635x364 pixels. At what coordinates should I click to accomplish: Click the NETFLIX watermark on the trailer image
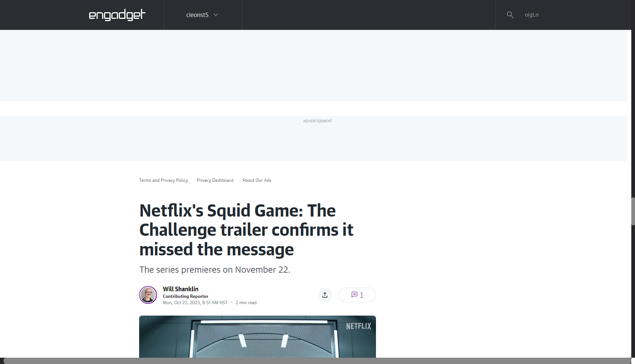358,326
